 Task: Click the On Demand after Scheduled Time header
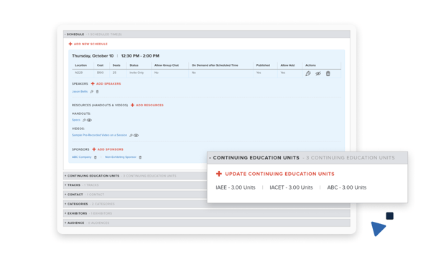215,65
